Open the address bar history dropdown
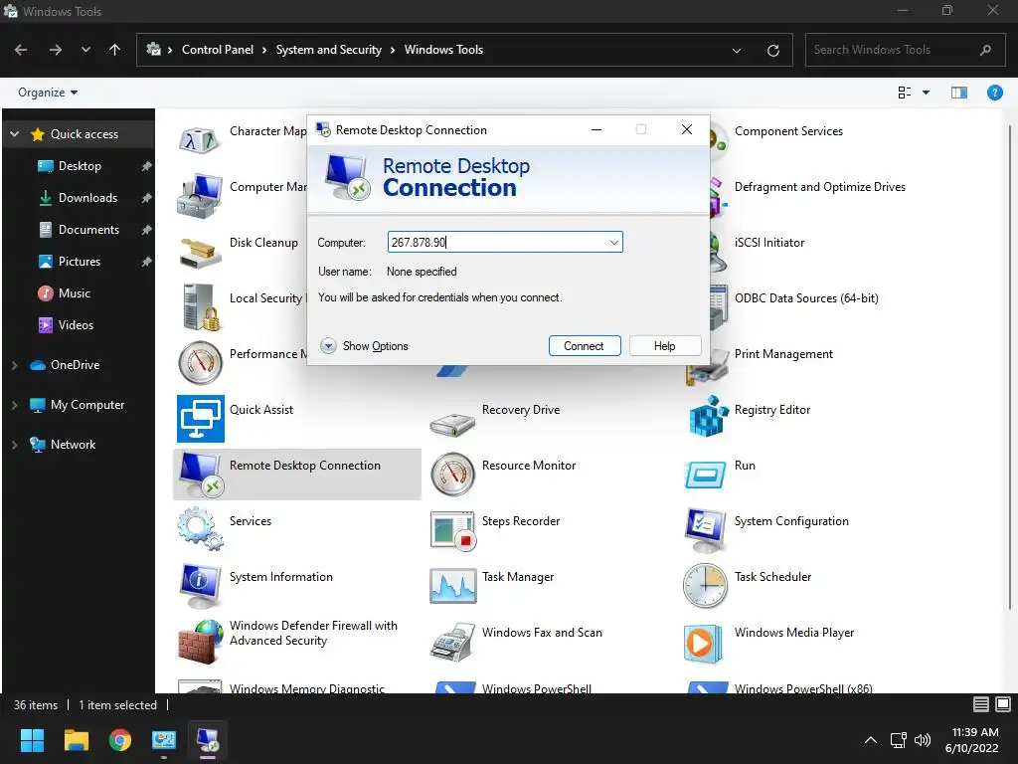Screen dimensions: 1018x764 click(x=737, y=50)
